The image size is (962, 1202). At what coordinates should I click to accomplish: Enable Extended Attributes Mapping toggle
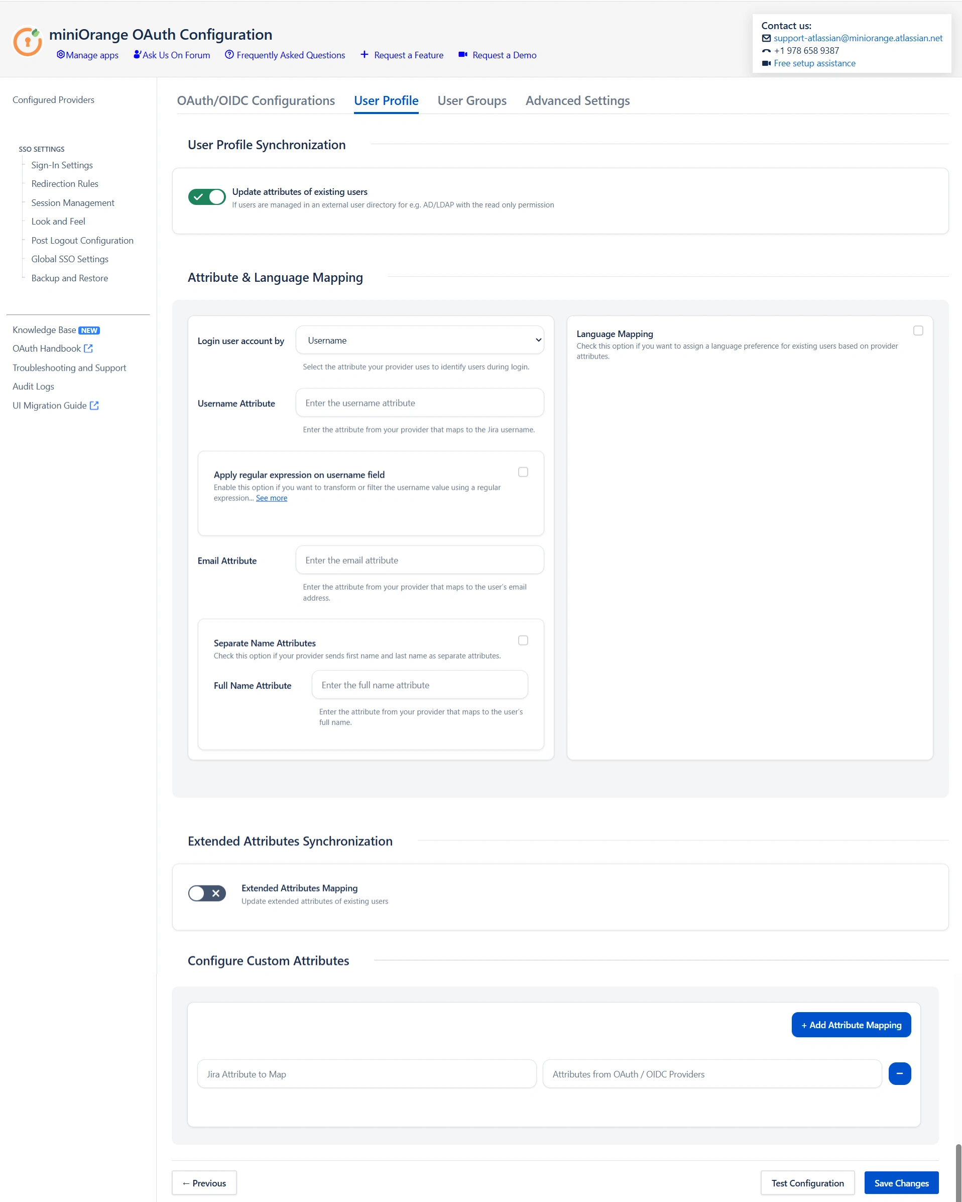(x=207, y=893)
